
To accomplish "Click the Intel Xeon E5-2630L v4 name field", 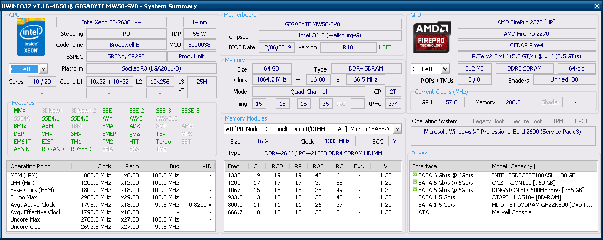I will pyautogui.click(x=112, y=22).
